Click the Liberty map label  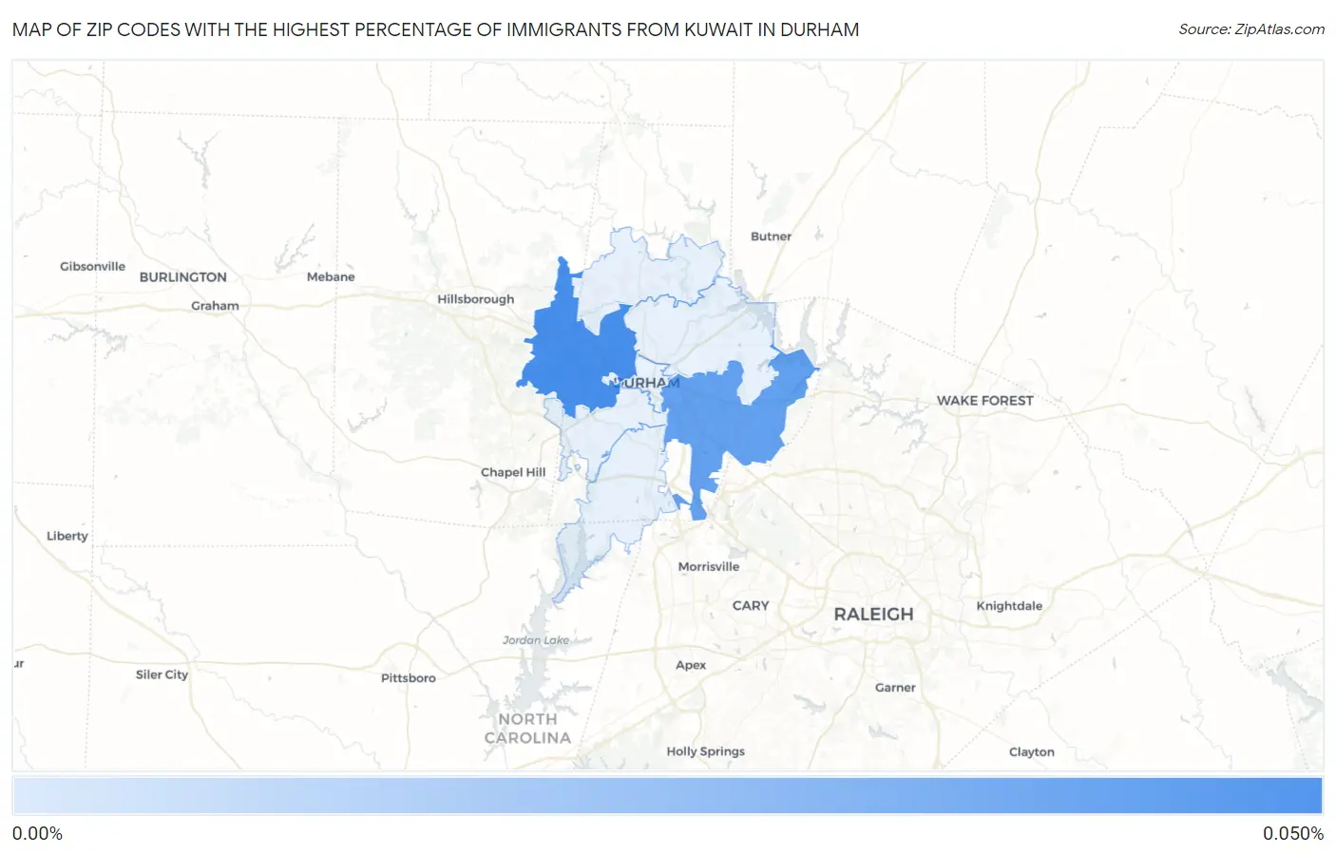(x=67, y=536)
